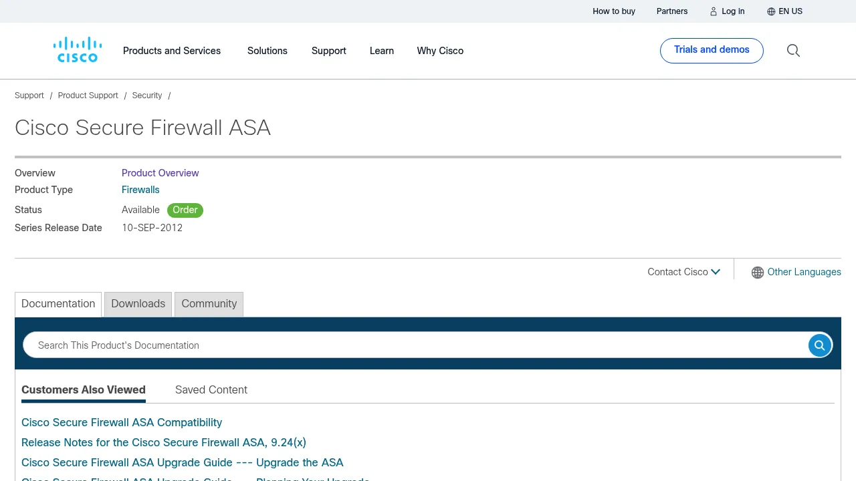Open the Other Languages link

tap(805, 272)
